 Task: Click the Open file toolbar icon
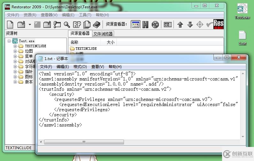tap(21, 25)
